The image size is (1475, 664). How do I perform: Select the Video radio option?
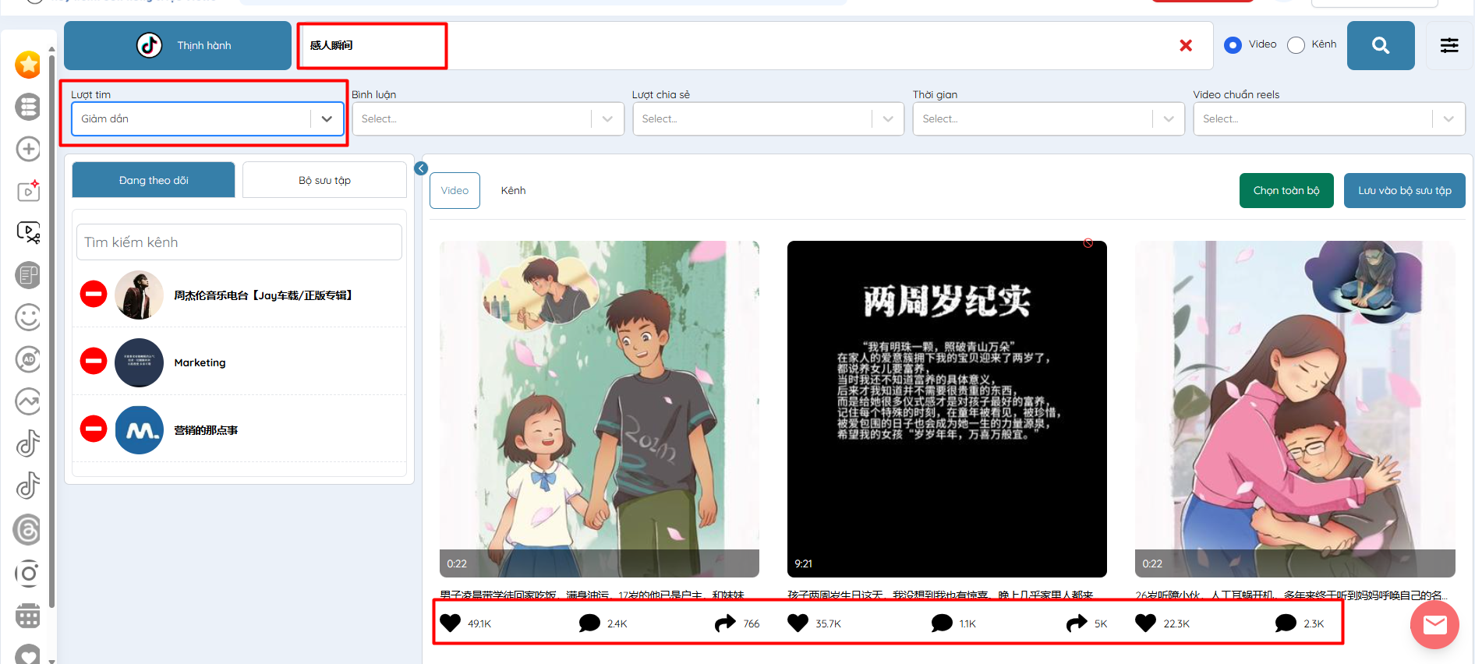pyautogui.click(x=1233, y=45)
